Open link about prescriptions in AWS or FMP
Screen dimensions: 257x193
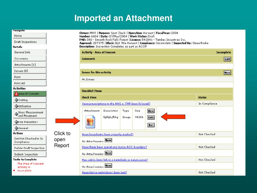click(116, 104)
